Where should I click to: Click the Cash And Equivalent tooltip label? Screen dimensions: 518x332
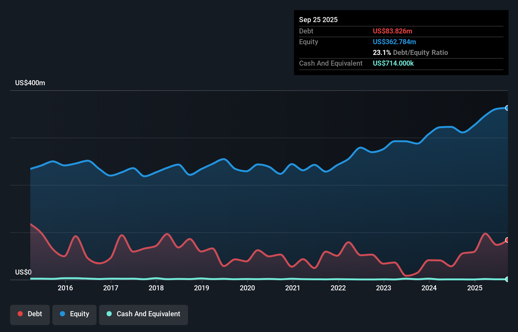coord(331,63)
